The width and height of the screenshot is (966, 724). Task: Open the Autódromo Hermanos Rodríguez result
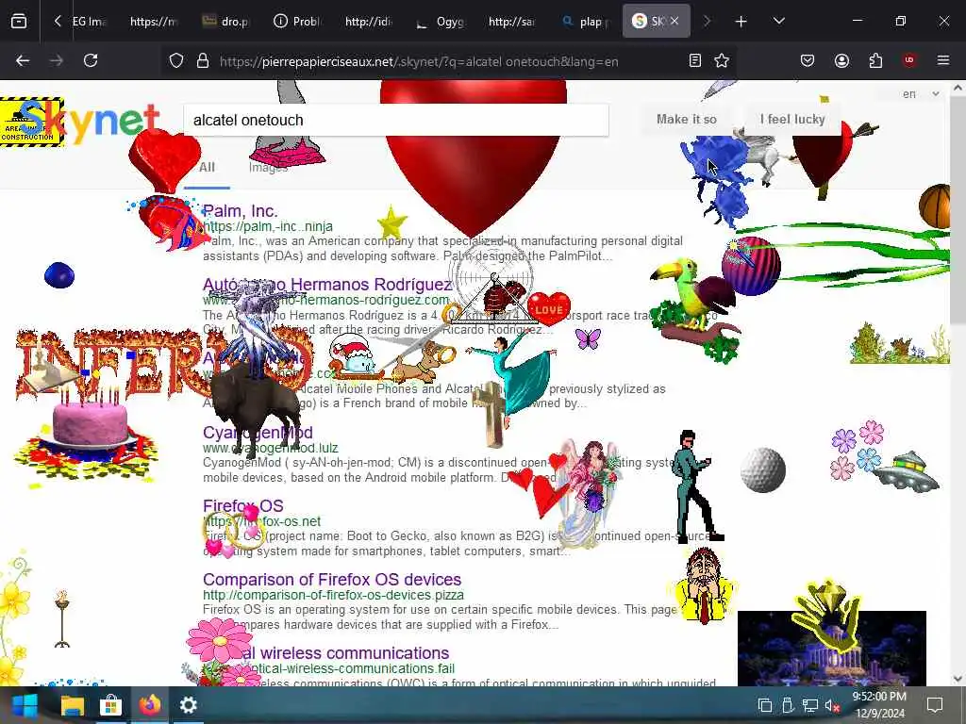coord(327,285)
